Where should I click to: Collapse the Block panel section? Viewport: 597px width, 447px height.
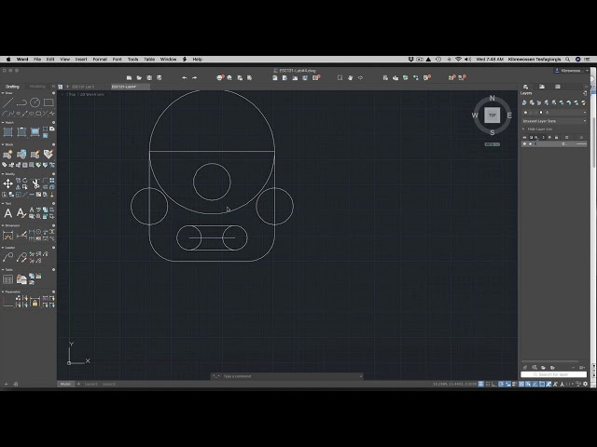[x=3, y=144]
